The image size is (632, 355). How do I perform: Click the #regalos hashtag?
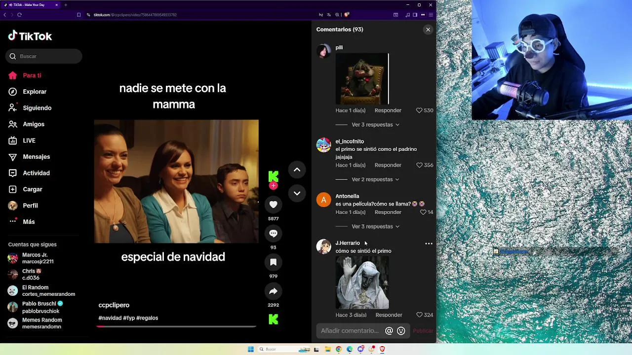coord(147,318)
